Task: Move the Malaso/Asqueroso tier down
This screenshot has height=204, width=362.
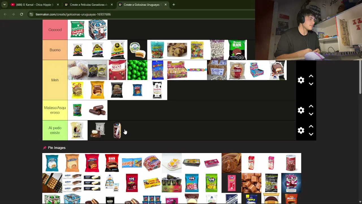Action: pyautogui.click(x=311, y=114)
